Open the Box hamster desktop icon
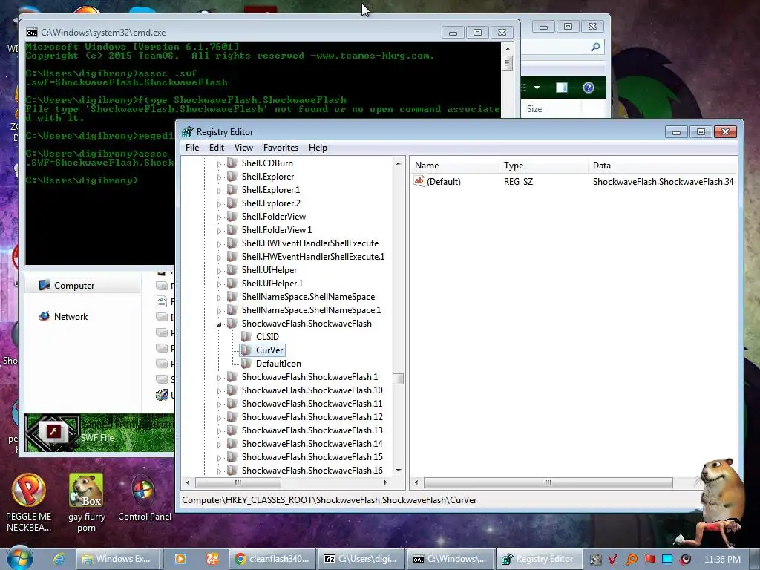Viewport: 760px width, 570px height. tap(86, 503)
